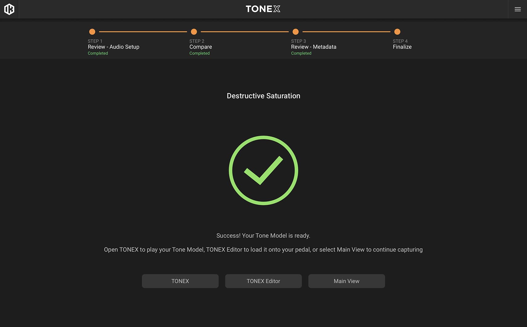Open TONEX to play the Tone Model
The width and height of the screenshot is (527, 327).
click(180, 281)
